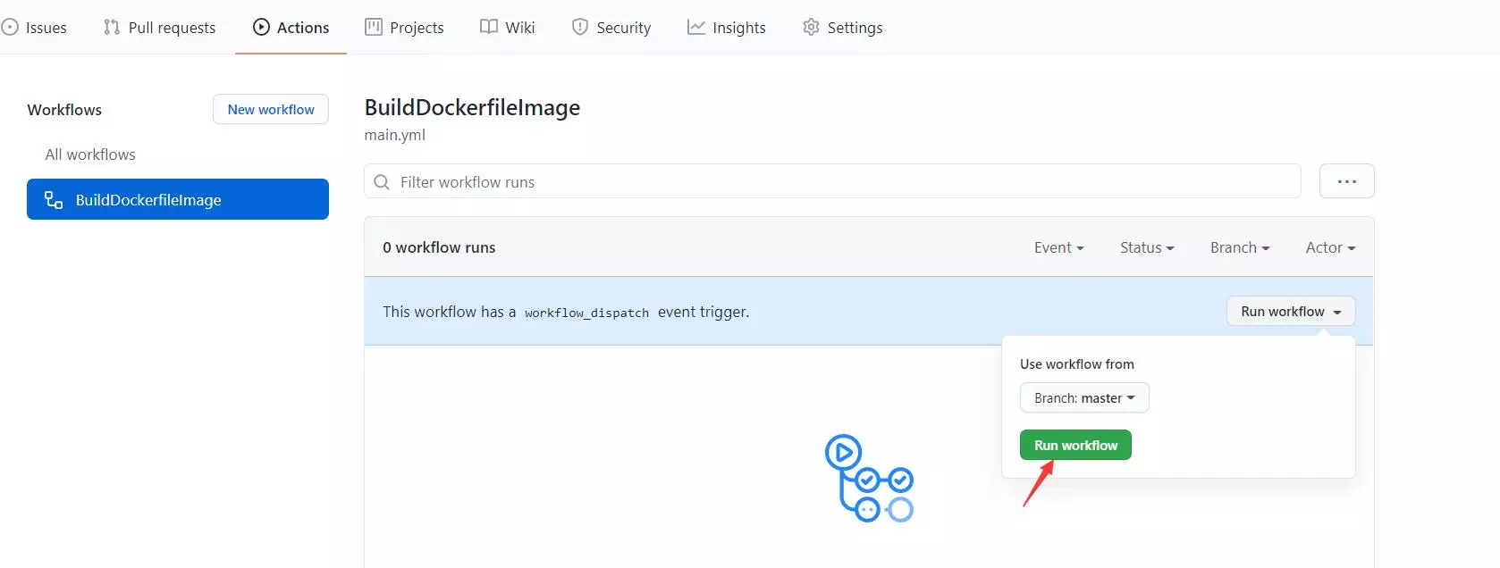Click the Insights graph icon

click(696, 28)
